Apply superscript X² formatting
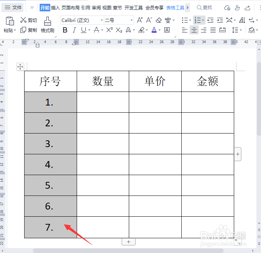This screenshot has height=253, width=261. point(110,30)
